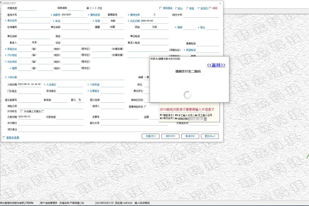This screenshot has height=206, width=309.
Task: Click the 取消(F4) cancel button
Action: click(x=190, y=136)
